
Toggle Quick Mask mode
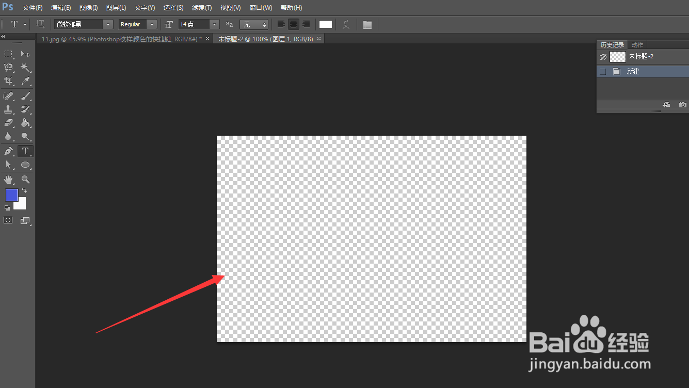[8, 220]
